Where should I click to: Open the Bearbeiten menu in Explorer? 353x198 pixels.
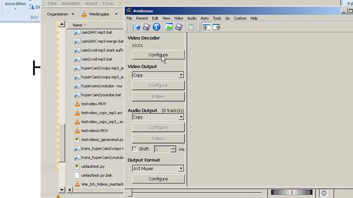[71, 3]
